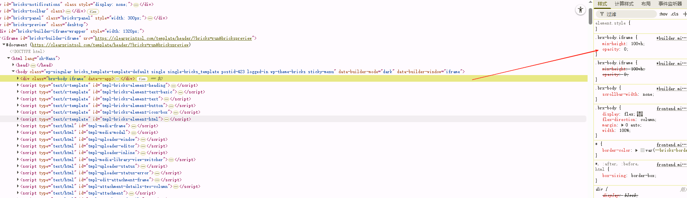Click ellipsis in tmpl-media-frame script row
687x198 pixels.
134,126
